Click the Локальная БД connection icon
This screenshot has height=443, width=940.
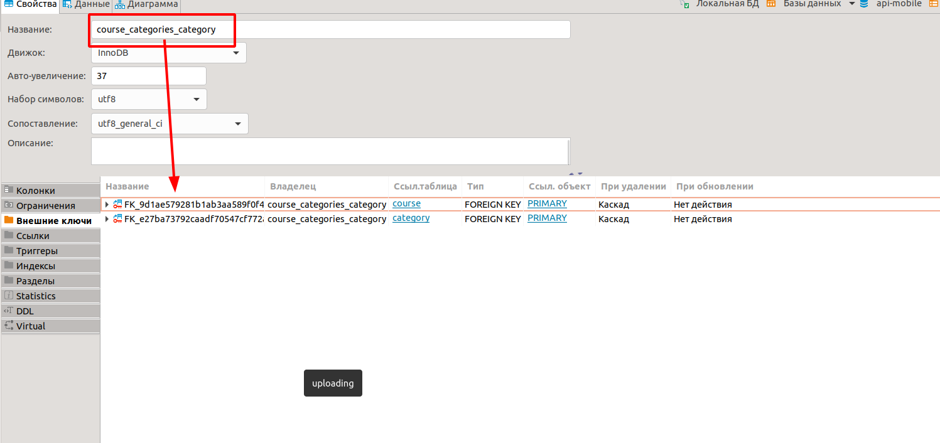pos(685,4)
